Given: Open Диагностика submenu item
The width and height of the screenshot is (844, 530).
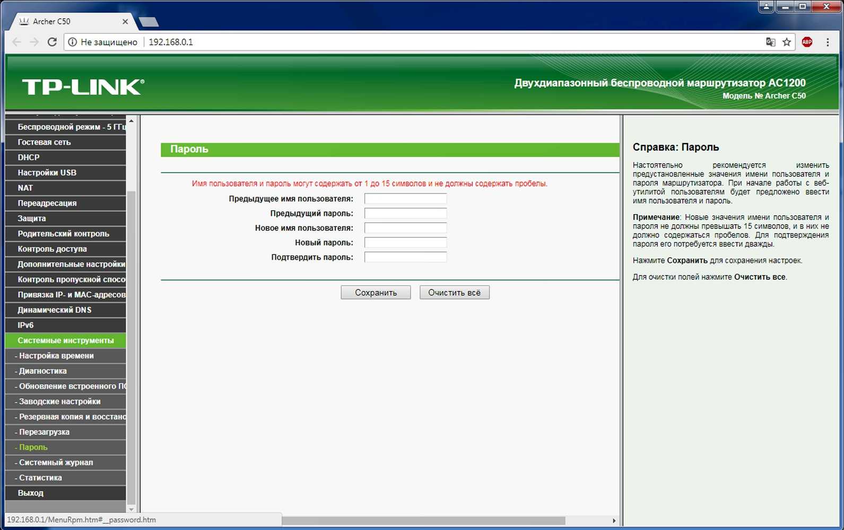Looking at the screenshot, I should point(65,371).
